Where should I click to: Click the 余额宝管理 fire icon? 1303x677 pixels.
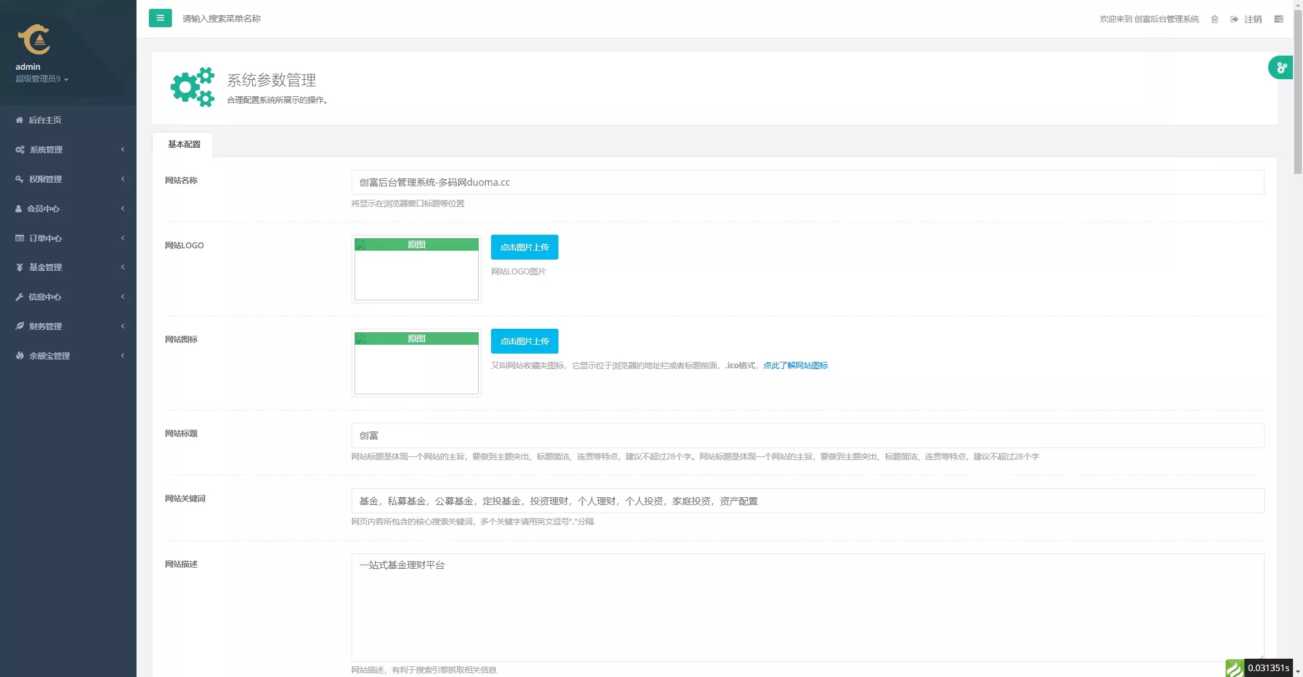pos(20,356)
